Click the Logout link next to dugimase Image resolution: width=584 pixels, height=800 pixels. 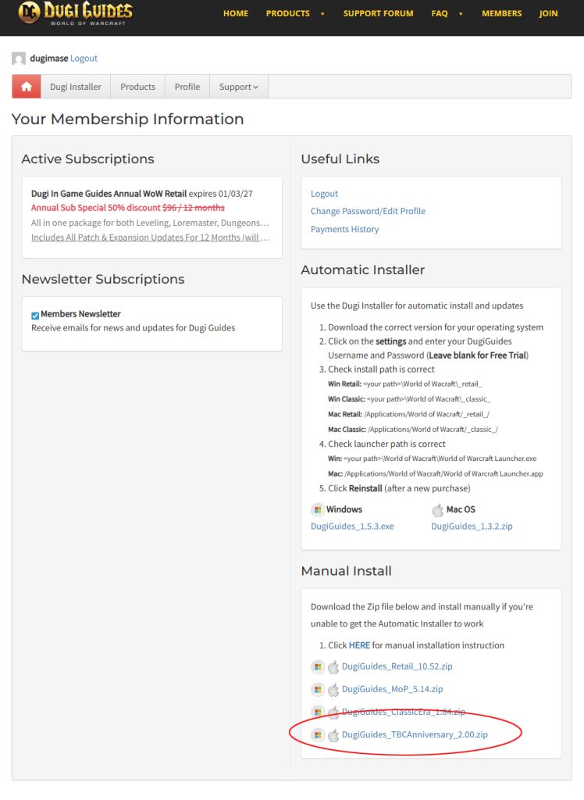pos(84,59)
